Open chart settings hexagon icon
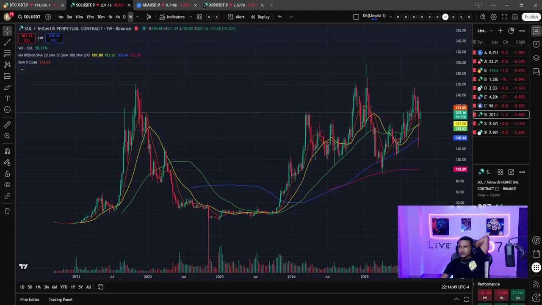Screen dimensions: 542x305 coord(494,17)
